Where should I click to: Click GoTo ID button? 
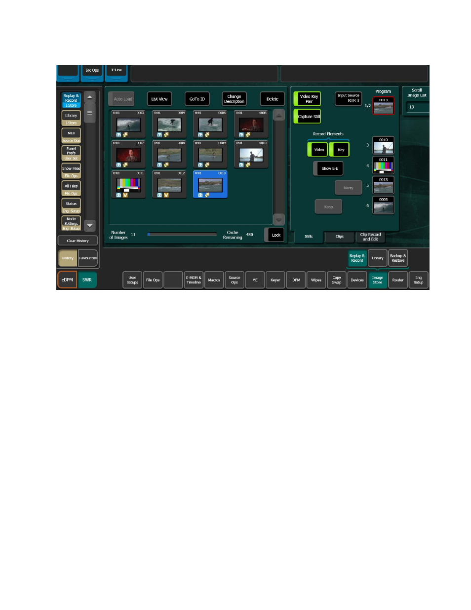tap(197, 99)
